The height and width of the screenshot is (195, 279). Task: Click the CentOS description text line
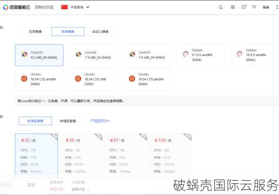pyautogui.click(x=70, y=101)
